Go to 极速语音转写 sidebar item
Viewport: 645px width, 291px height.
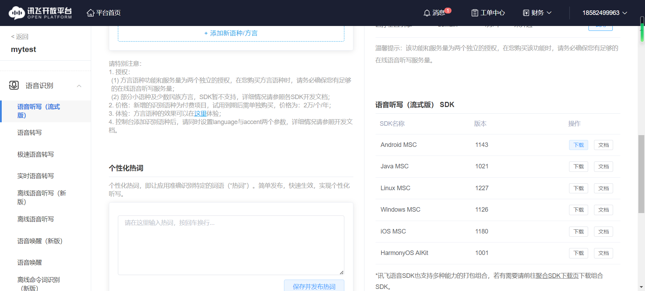(x=35, y=155)
